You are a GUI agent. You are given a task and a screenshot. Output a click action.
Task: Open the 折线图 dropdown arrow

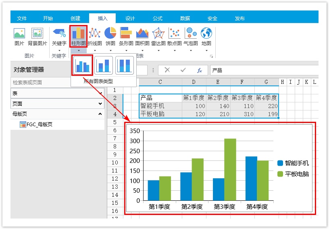coord(95,50)
